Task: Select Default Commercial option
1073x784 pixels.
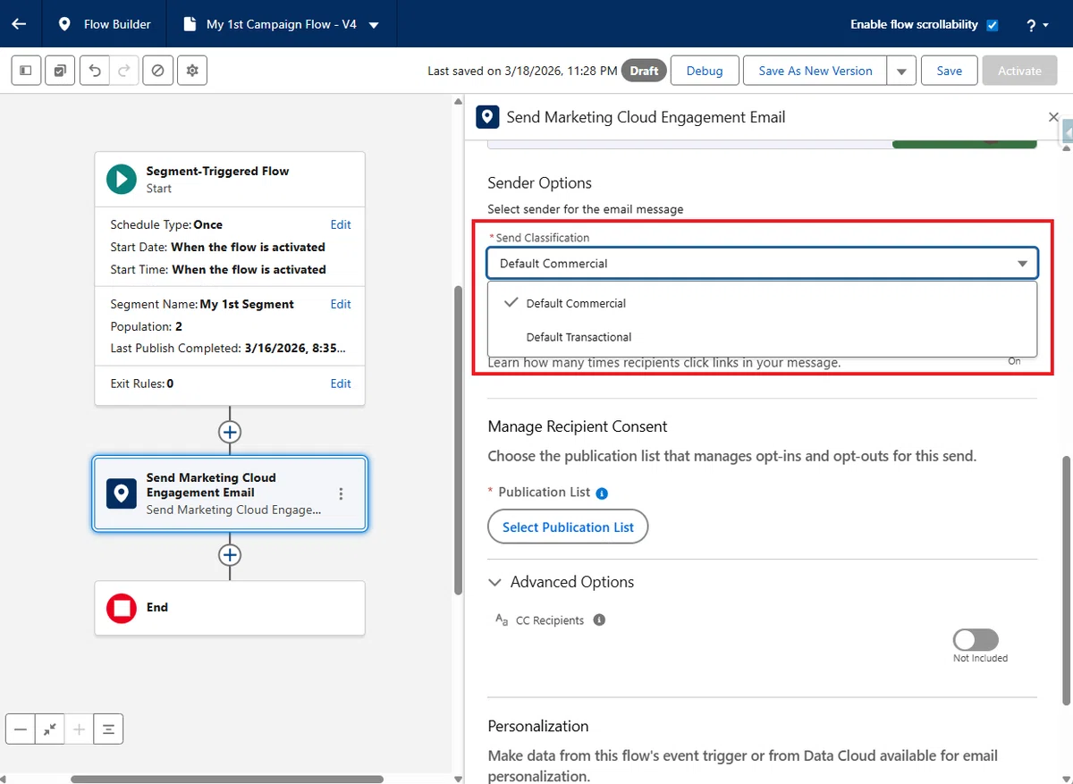Action: coord(762,303)
